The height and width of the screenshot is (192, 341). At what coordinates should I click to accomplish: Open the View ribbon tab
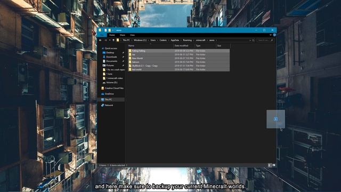click(132, 35)
